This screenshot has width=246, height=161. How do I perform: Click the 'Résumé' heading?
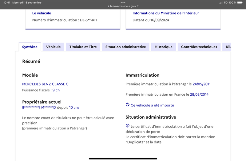(x=31, y=61)
